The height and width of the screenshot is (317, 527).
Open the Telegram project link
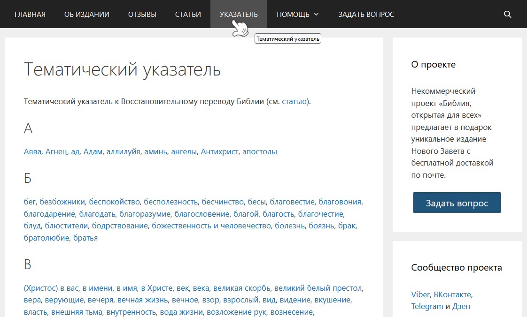tap(427, 306)
